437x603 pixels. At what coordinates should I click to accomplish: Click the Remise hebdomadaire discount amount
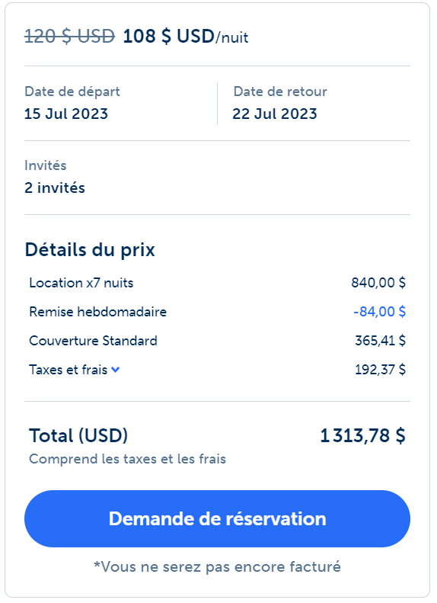(379, 312)
